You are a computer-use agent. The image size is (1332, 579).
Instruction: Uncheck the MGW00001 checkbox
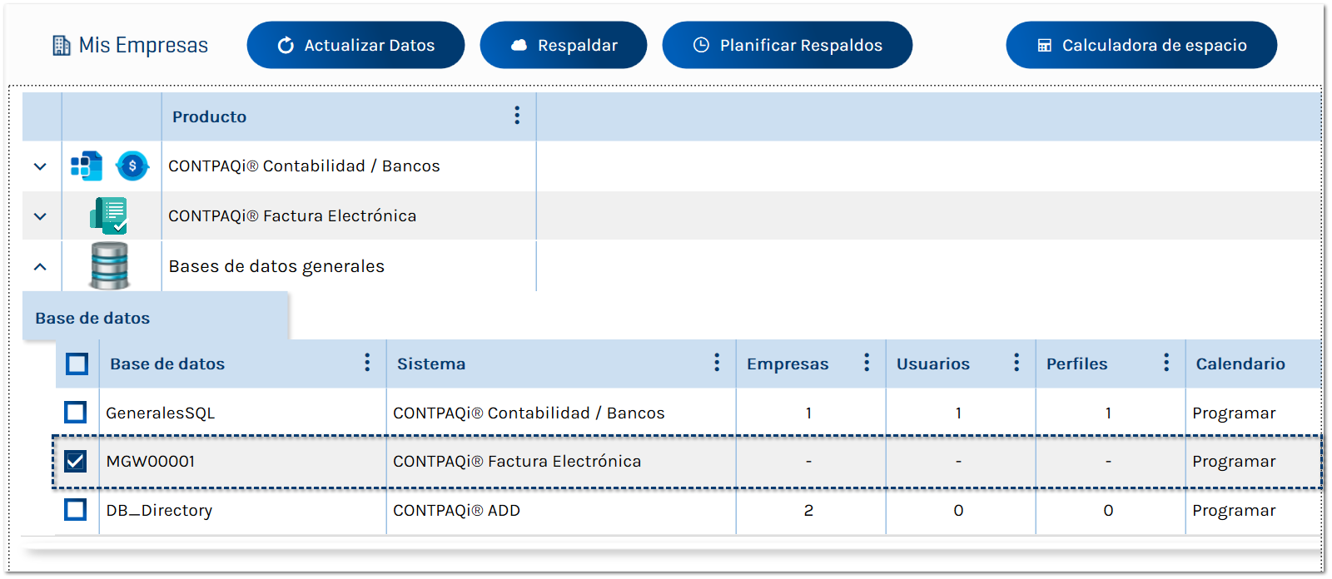76,461
